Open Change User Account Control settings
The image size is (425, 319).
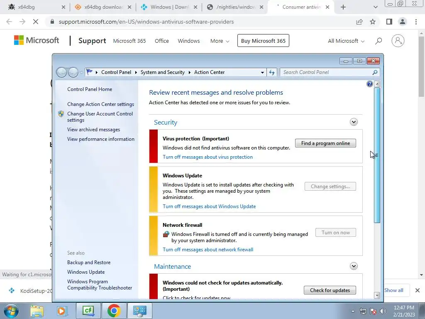coord(100,117)
